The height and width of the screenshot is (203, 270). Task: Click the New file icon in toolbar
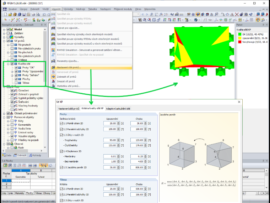point(6,14)
